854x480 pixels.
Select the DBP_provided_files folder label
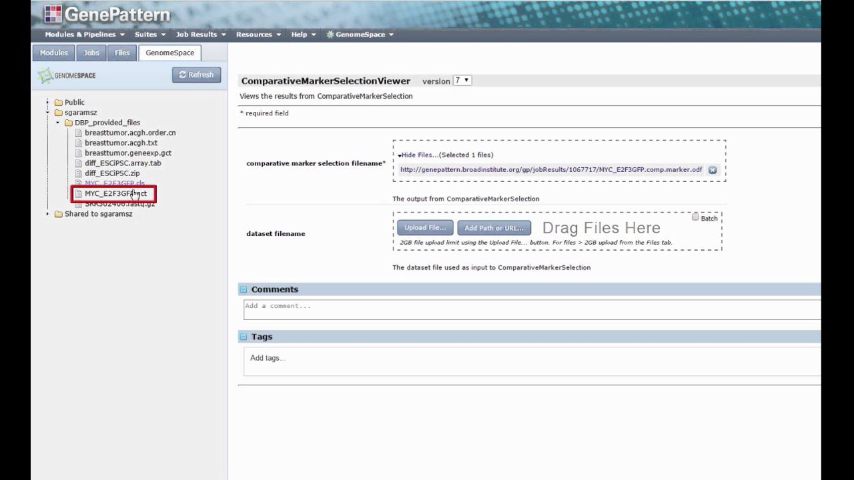[x=107, y=123]
